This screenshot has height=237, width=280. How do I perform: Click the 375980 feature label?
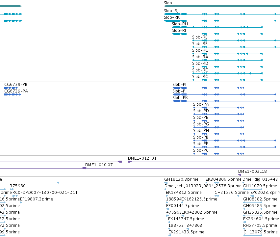coord(18,186)
